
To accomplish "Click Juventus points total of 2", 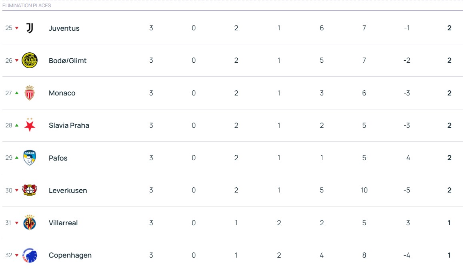I will click(x=449, y=28).
